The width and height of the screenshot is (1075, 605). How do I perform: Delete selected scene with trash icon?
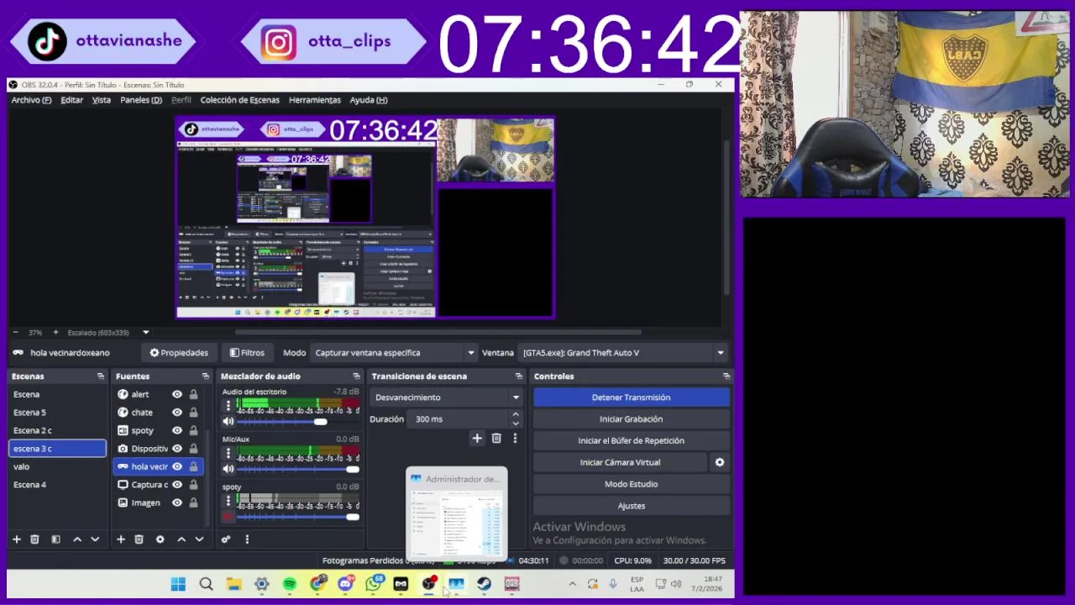(x=34, y=539)
